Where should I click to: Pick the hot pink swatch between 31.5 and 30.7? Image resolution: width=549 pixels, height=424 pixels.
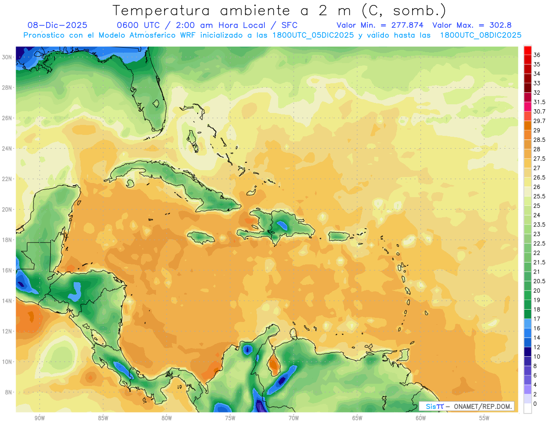527,107
